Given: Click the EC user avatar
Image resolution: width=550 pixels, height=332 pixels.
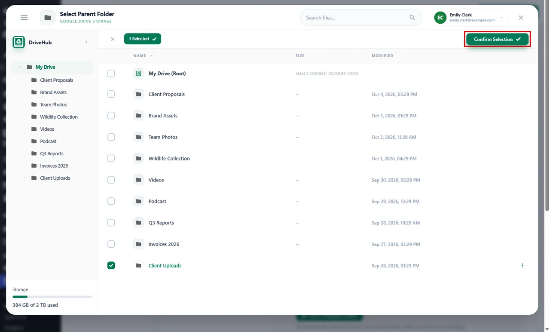Looking at the screenshot, I should [440, 18].
